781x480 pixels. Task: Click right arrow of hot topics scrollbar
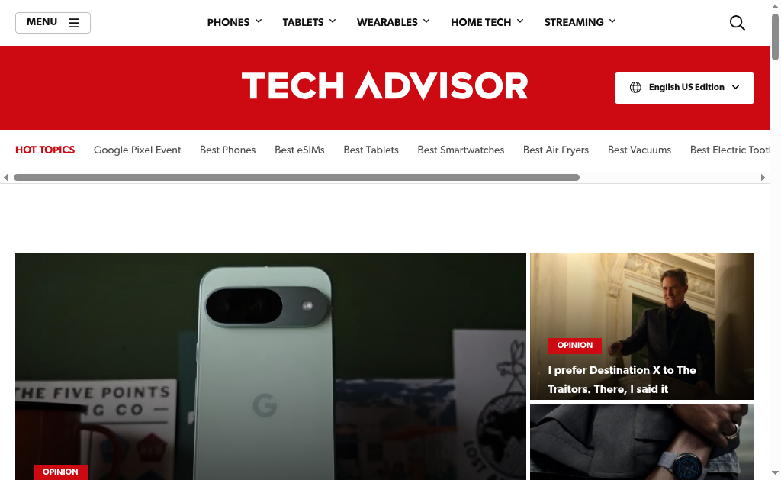pos(763,178)
